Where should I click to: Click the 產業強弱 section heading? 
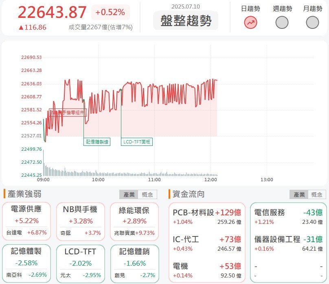[24, 194]
